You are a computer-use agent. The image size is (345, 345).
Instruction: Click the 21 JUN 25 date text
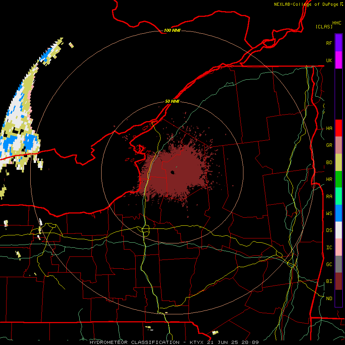coord(223,342)
